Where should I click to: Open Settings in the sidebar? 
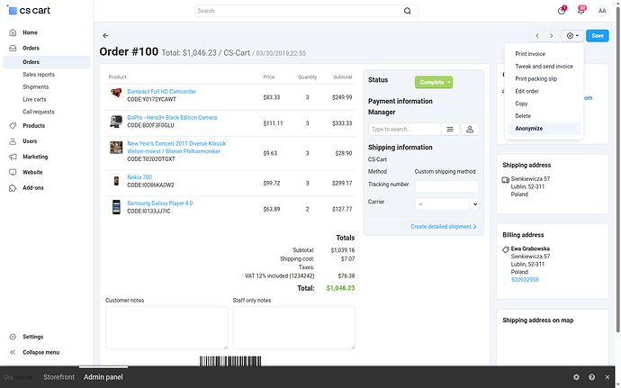33,337
